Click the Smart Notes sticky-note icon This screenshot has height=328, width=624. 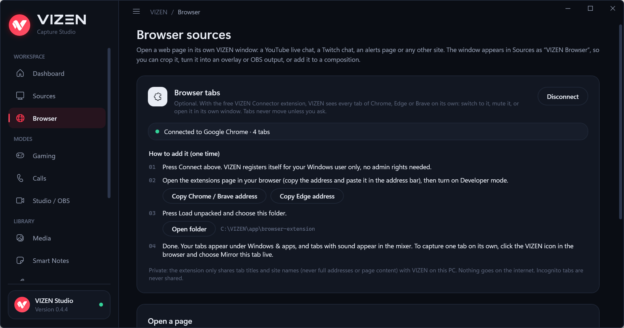coord(20,260)
